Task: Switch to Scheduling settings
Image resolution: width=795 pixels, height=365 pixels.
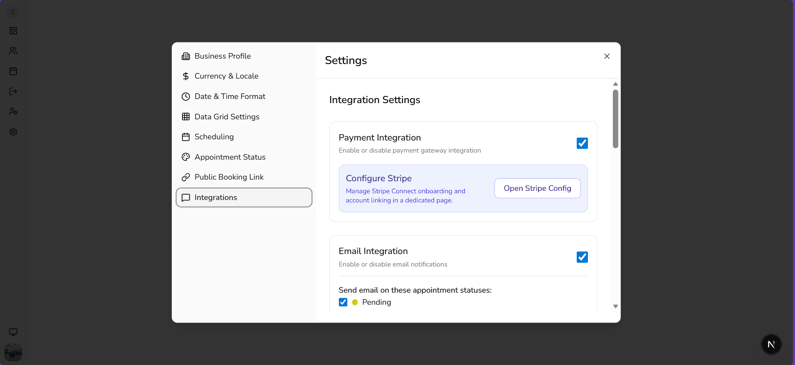Action: [x=244, y=137]
